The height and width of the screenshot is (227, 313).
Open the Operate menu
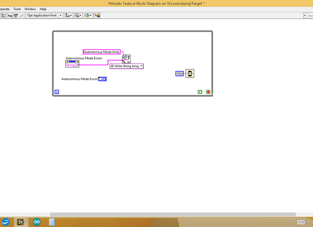(x=5, y=9)
